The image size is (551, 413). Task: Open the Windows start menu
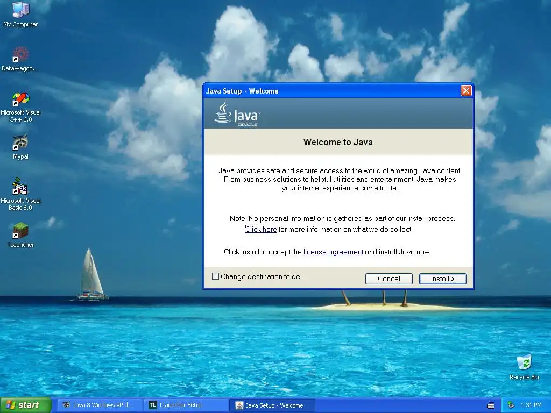(25, 405)
